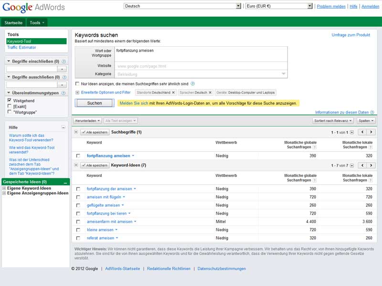Click help icon for Informationen zu diesen Daten
This screenshot has width=382, height=286.
pos(372,112)
